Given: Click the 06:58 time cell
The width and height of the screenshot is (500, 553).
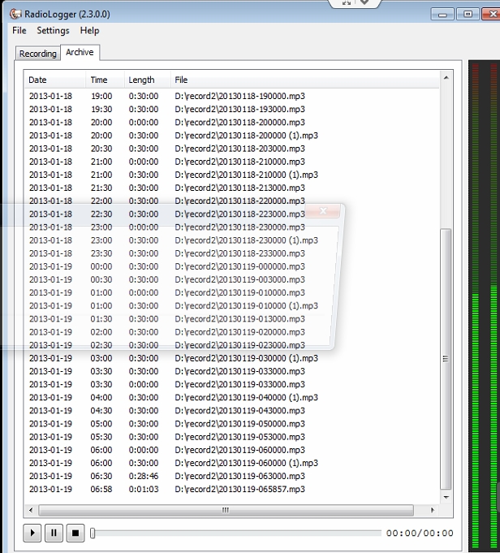Looking at the screenshot, I should [x=101, y=489].
